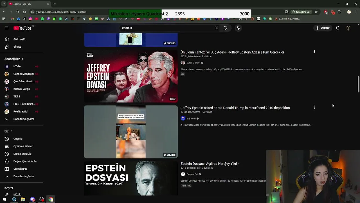Viewport: 360px width, 203px height.
Task: Open the Windows Start menu
Action: coord(4,199)
